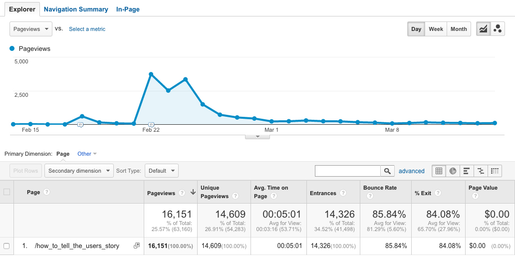Click the Mar 8 axis label
The width and height of the screenshot is (515, 256).
pos(392,130)
